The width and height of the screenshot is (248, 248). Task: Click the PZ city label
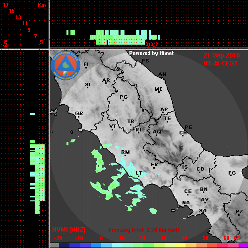pos(239,212)
